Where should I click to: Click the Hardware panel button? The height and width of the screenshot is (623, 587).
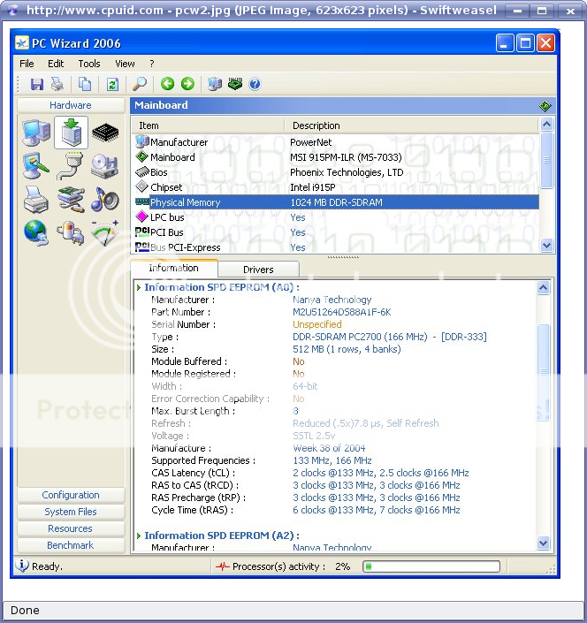(71, 105)
